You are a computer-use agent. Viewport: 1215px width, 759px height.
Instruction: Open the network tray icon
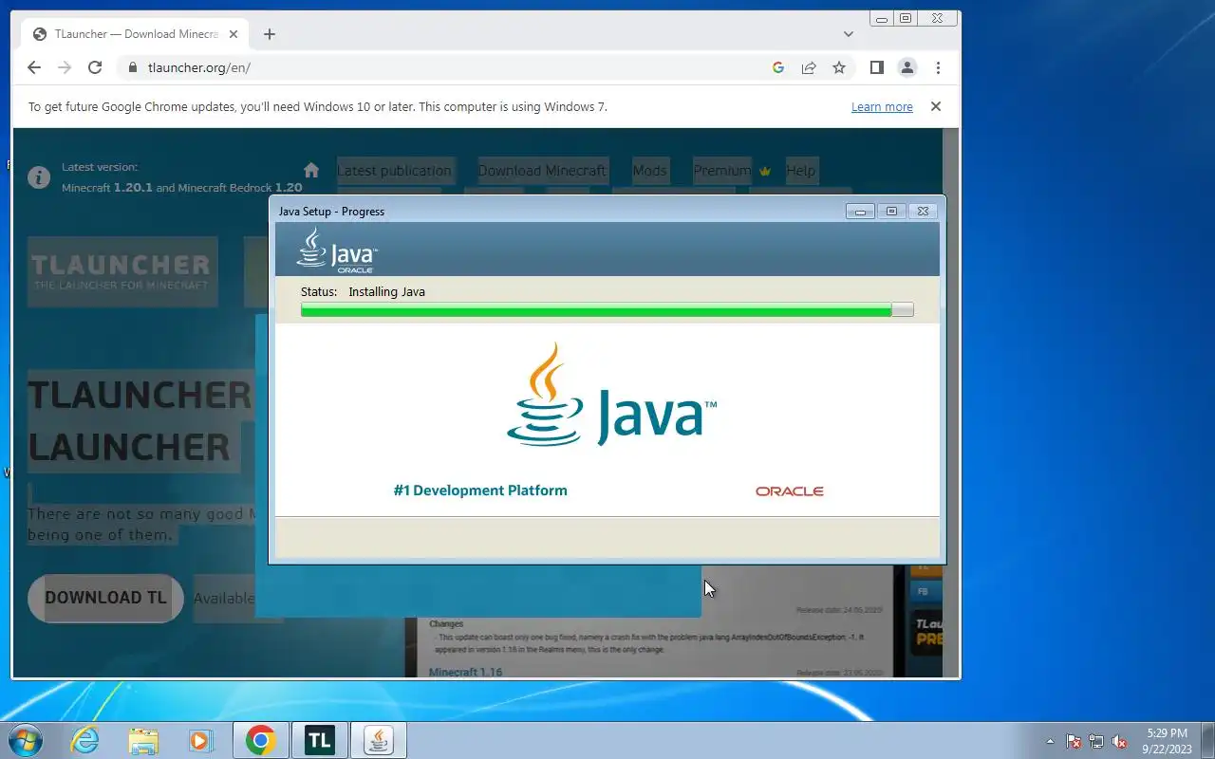[x=1096, y=741]
